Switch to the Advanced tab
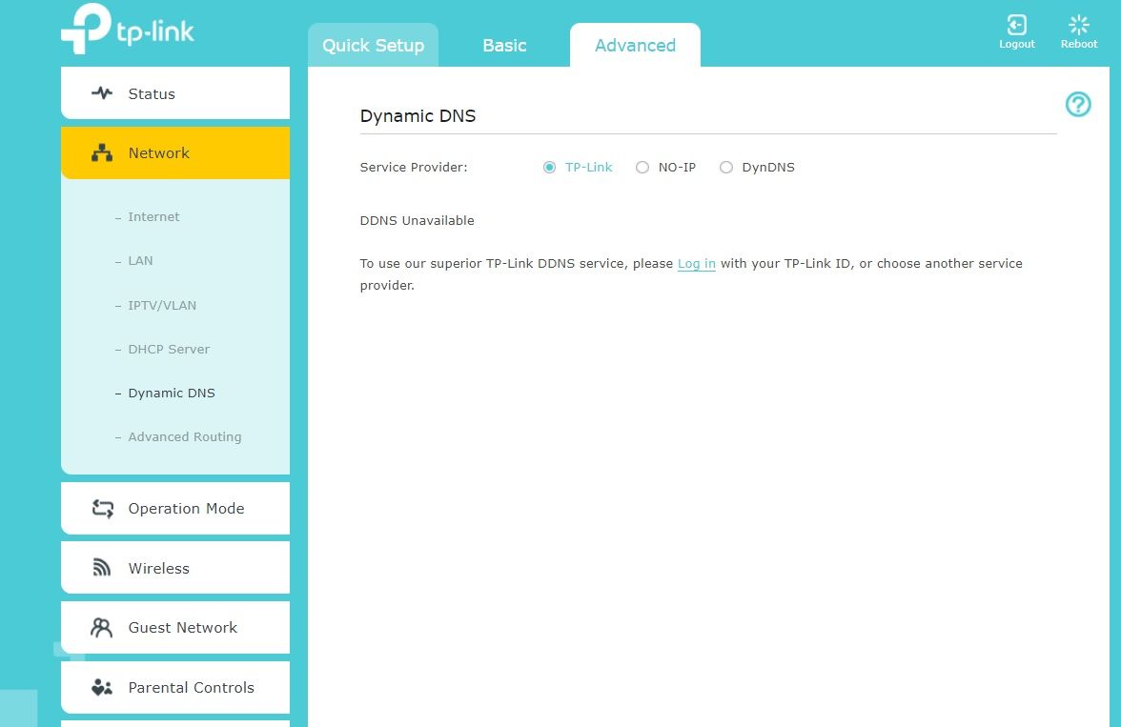 (635, 45)
